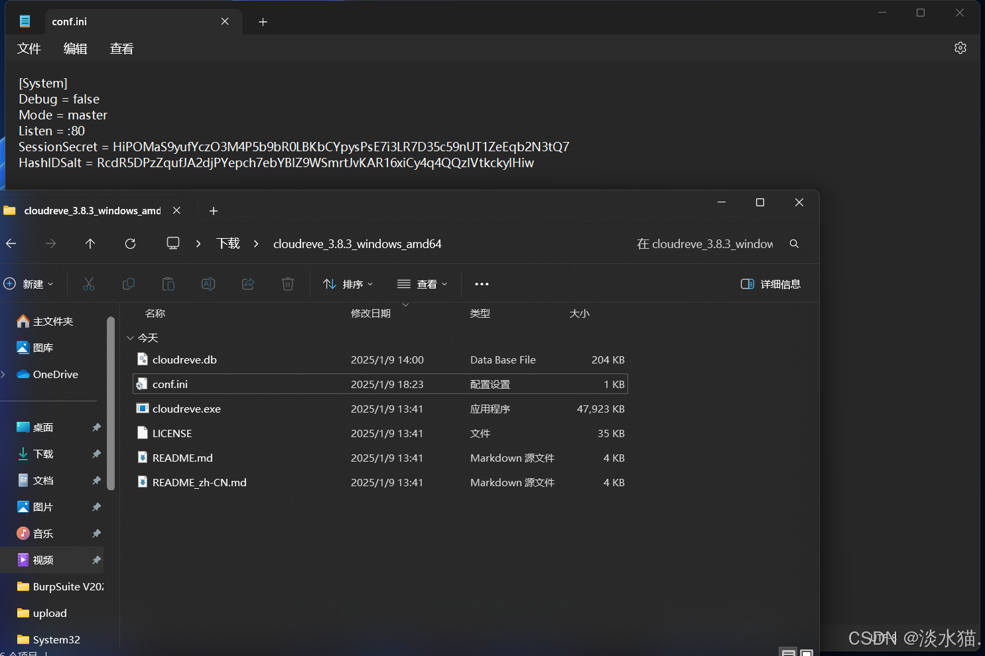The image size is (985, 656).
Task: Open 图库 in the sidebar
Action: [35, 348]
